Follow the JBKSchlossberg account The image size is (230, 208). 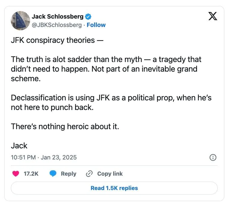tap(96, 25)
